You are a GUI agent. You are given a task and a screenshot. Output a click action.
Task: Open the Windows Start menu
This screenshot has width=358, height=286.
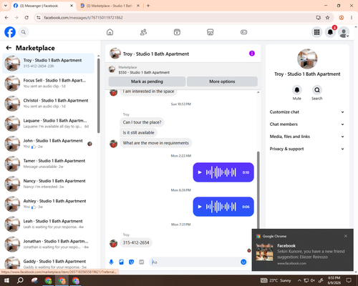(x=6, y=280)
